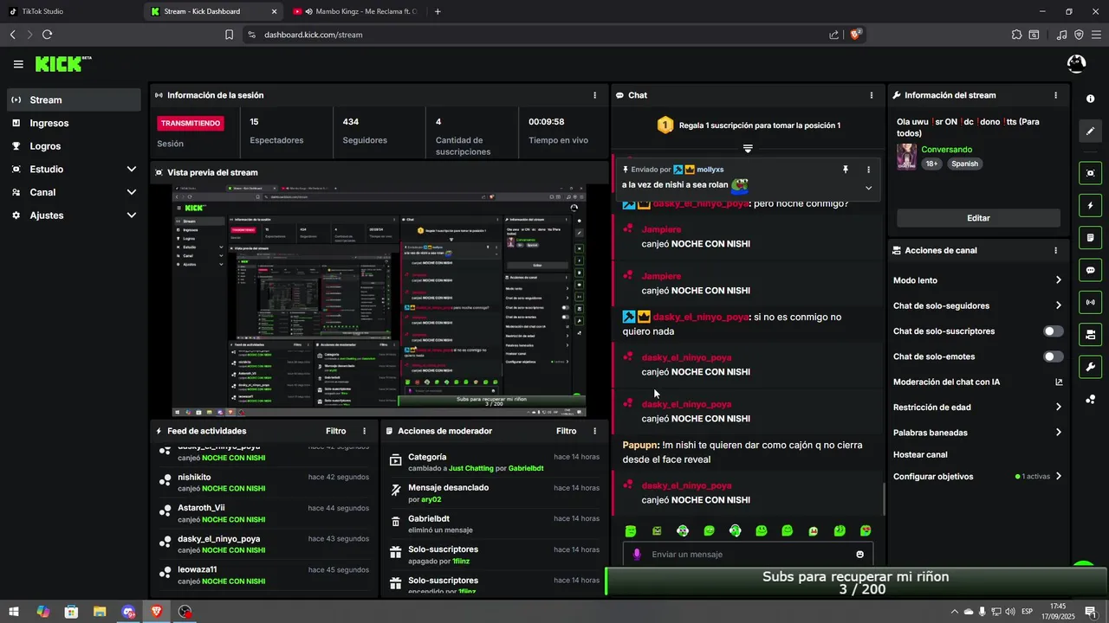
Task: Click the pencil edit icon in right toolbar
Action: point(1090,132)
